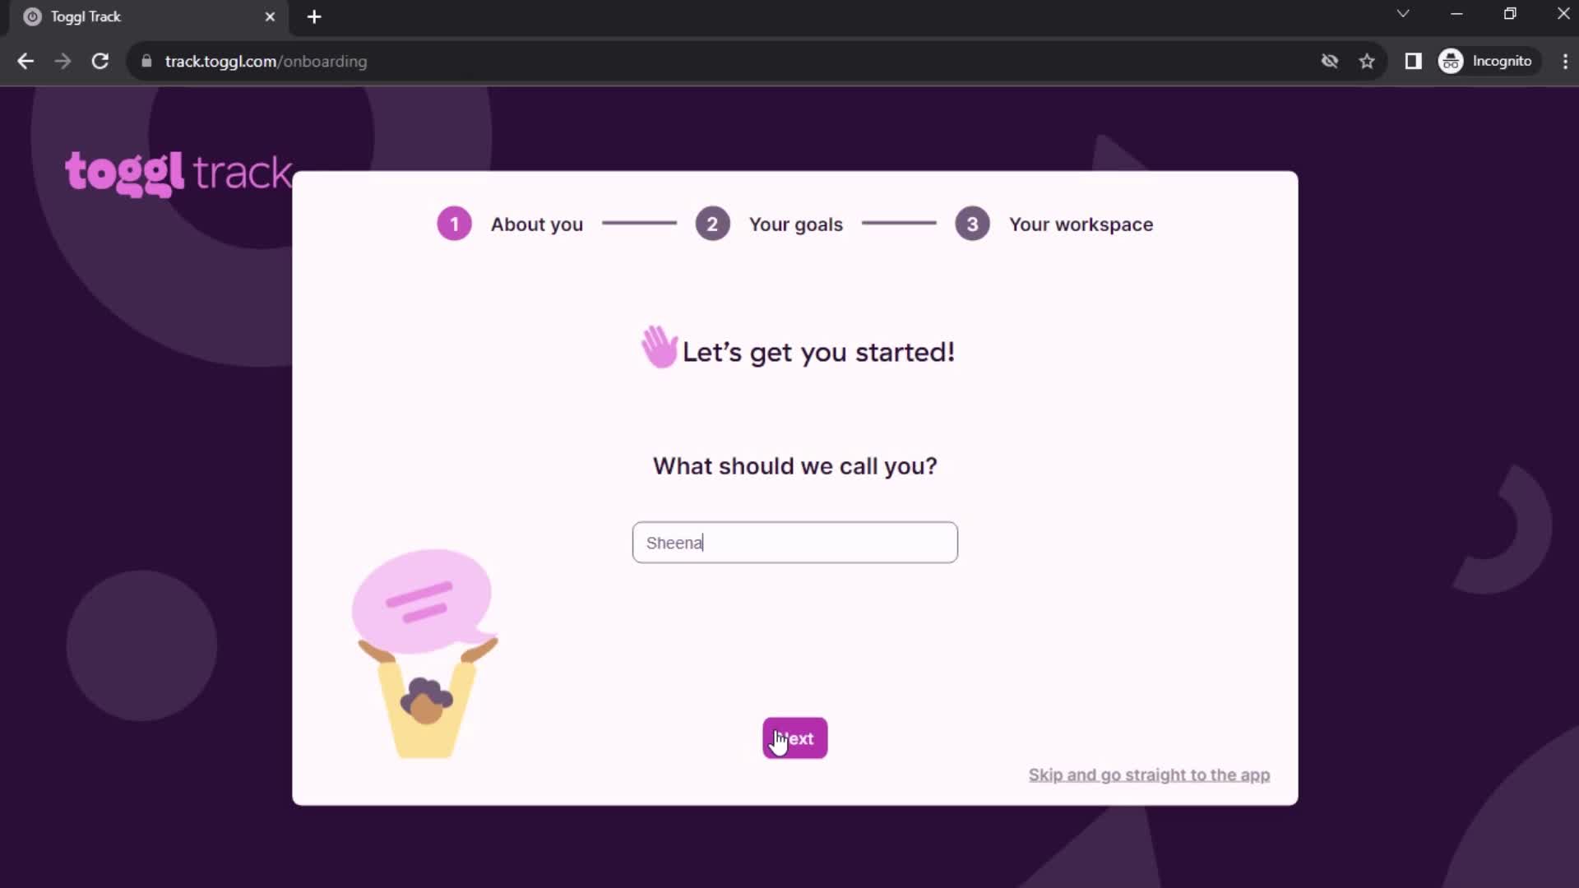This screenshot has width=1579, height=888.
Task: Click the step 3 'Your workspace' circle icon
Action: [x=970, y=224]
